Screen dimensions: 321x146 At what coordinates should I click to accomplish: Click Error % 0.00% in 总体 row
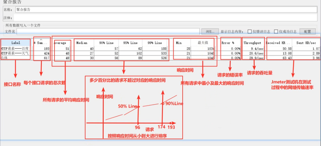[x=236, y=58]
